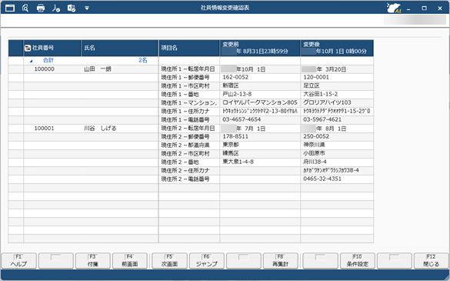Screen dimensions: 450x281
Task: Click the 社員番号 column header icon
Action: (x=28, y=48)
